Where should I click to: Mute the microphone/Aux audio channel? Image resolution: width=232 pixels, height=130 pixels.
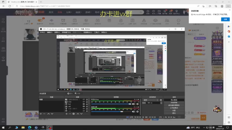point(133,104)
